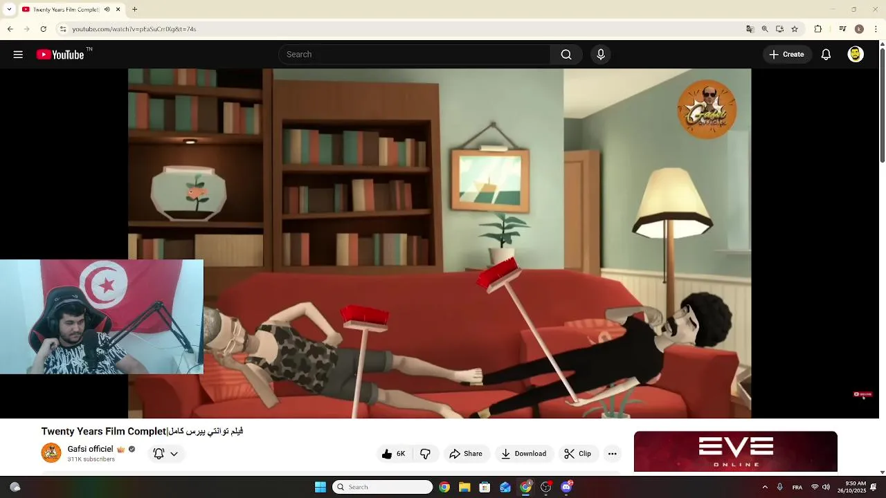Show hidden system tray icons
Image resolution: width=886 pixels, height=498 pixels.
click(765, 487)
